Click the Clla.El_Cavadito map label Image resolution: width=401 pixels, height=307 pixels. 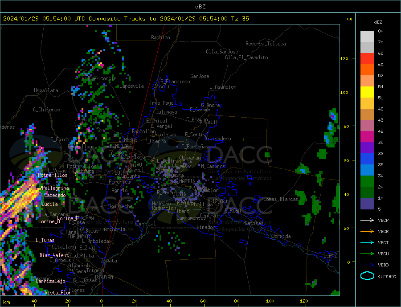tap(246, 57)
